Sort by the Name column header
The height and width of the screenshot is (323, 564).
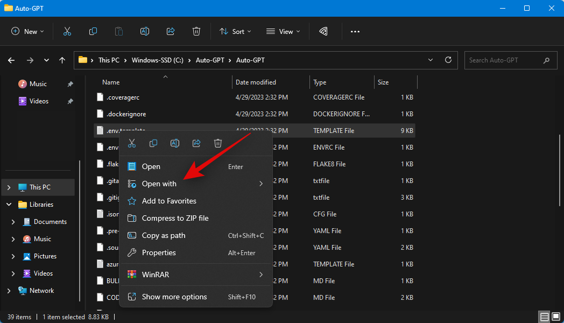pyautogui.click(x=111, y=82)
